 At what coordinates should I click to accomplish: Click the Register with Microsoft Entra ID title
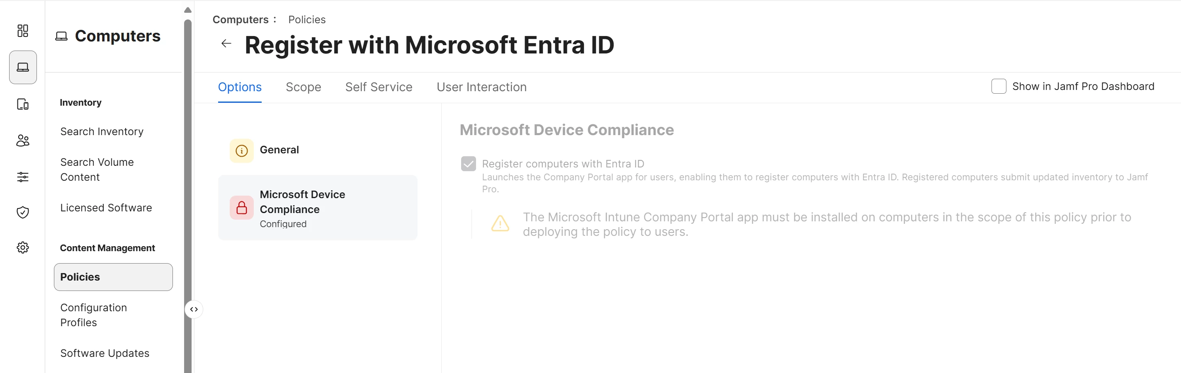click(x=429, y=45)
